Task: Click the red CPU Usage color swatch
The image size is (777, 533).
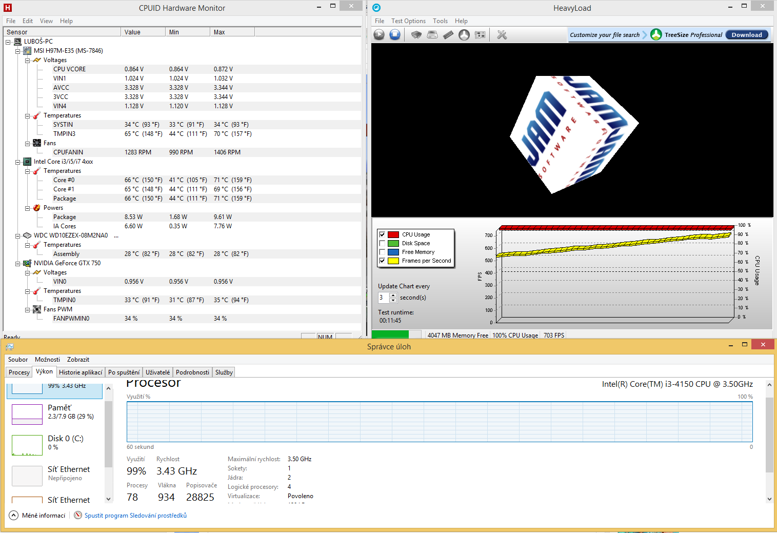Action: (393, 234)
